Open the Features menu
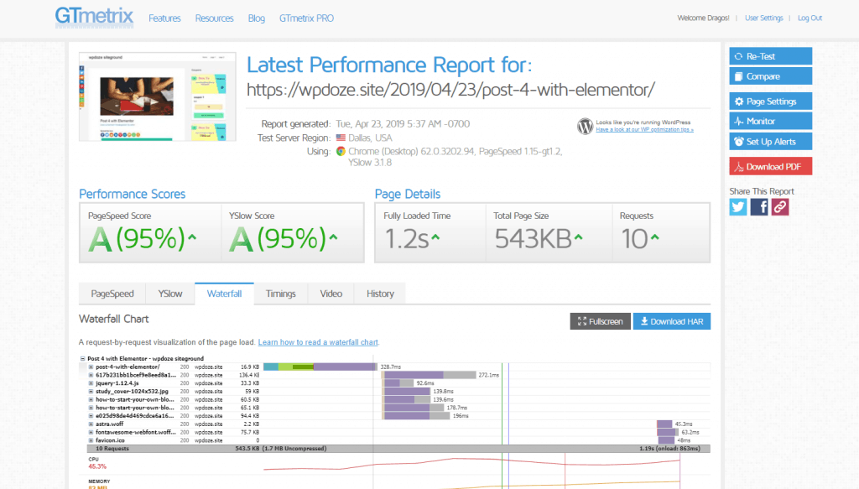The image size is (859, 489). (x=164, y=18)
